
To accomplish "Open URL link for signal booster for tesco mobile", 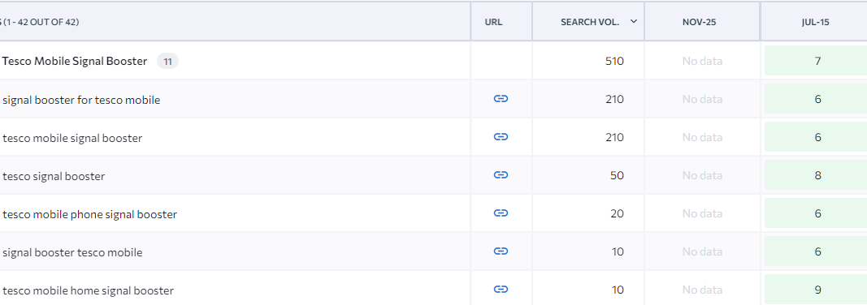I will [501, 99].
